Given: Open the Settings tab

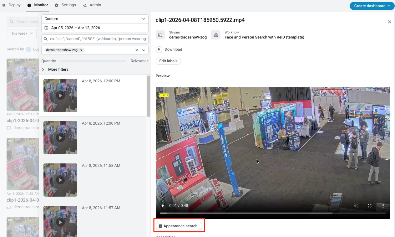Looking at the screenshot, I should (x=65, y=5).
